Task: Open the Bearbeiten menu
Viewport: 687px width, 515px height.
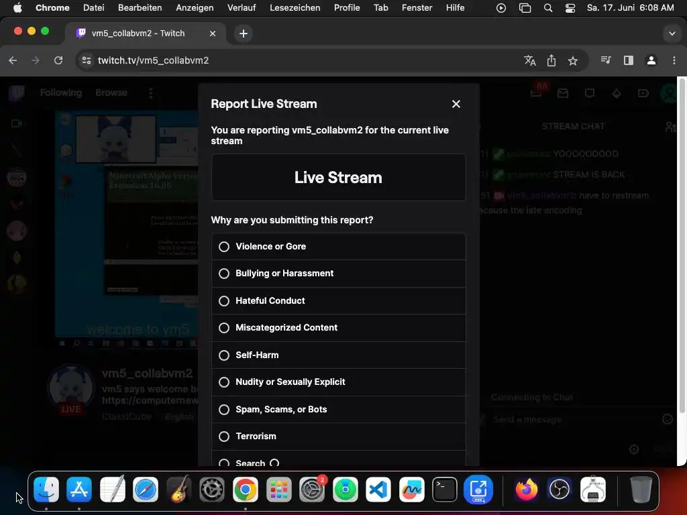Action: click(140, 8)
